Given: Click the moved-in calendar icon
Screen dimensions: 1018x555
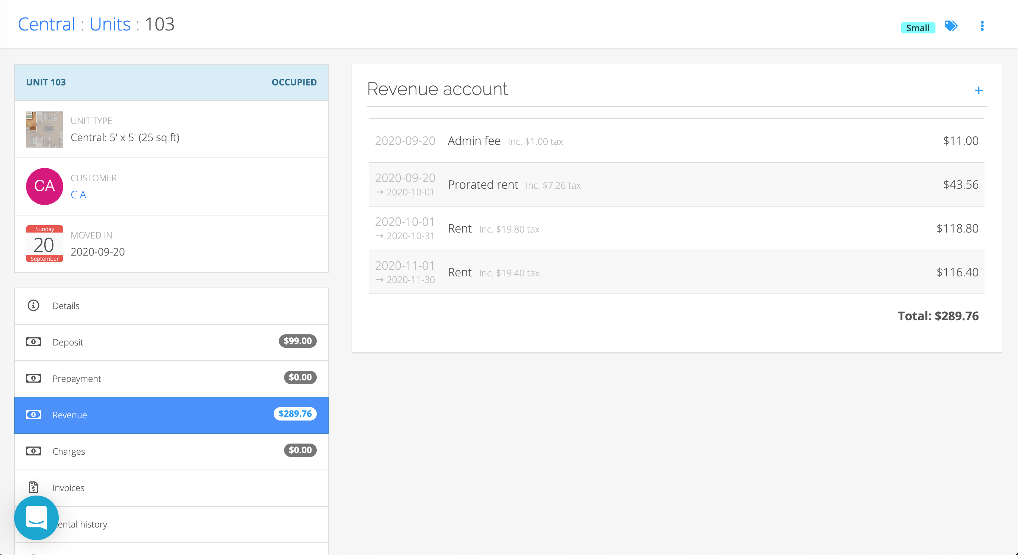Looking at the screenshot, I should (x=44, y=244).
